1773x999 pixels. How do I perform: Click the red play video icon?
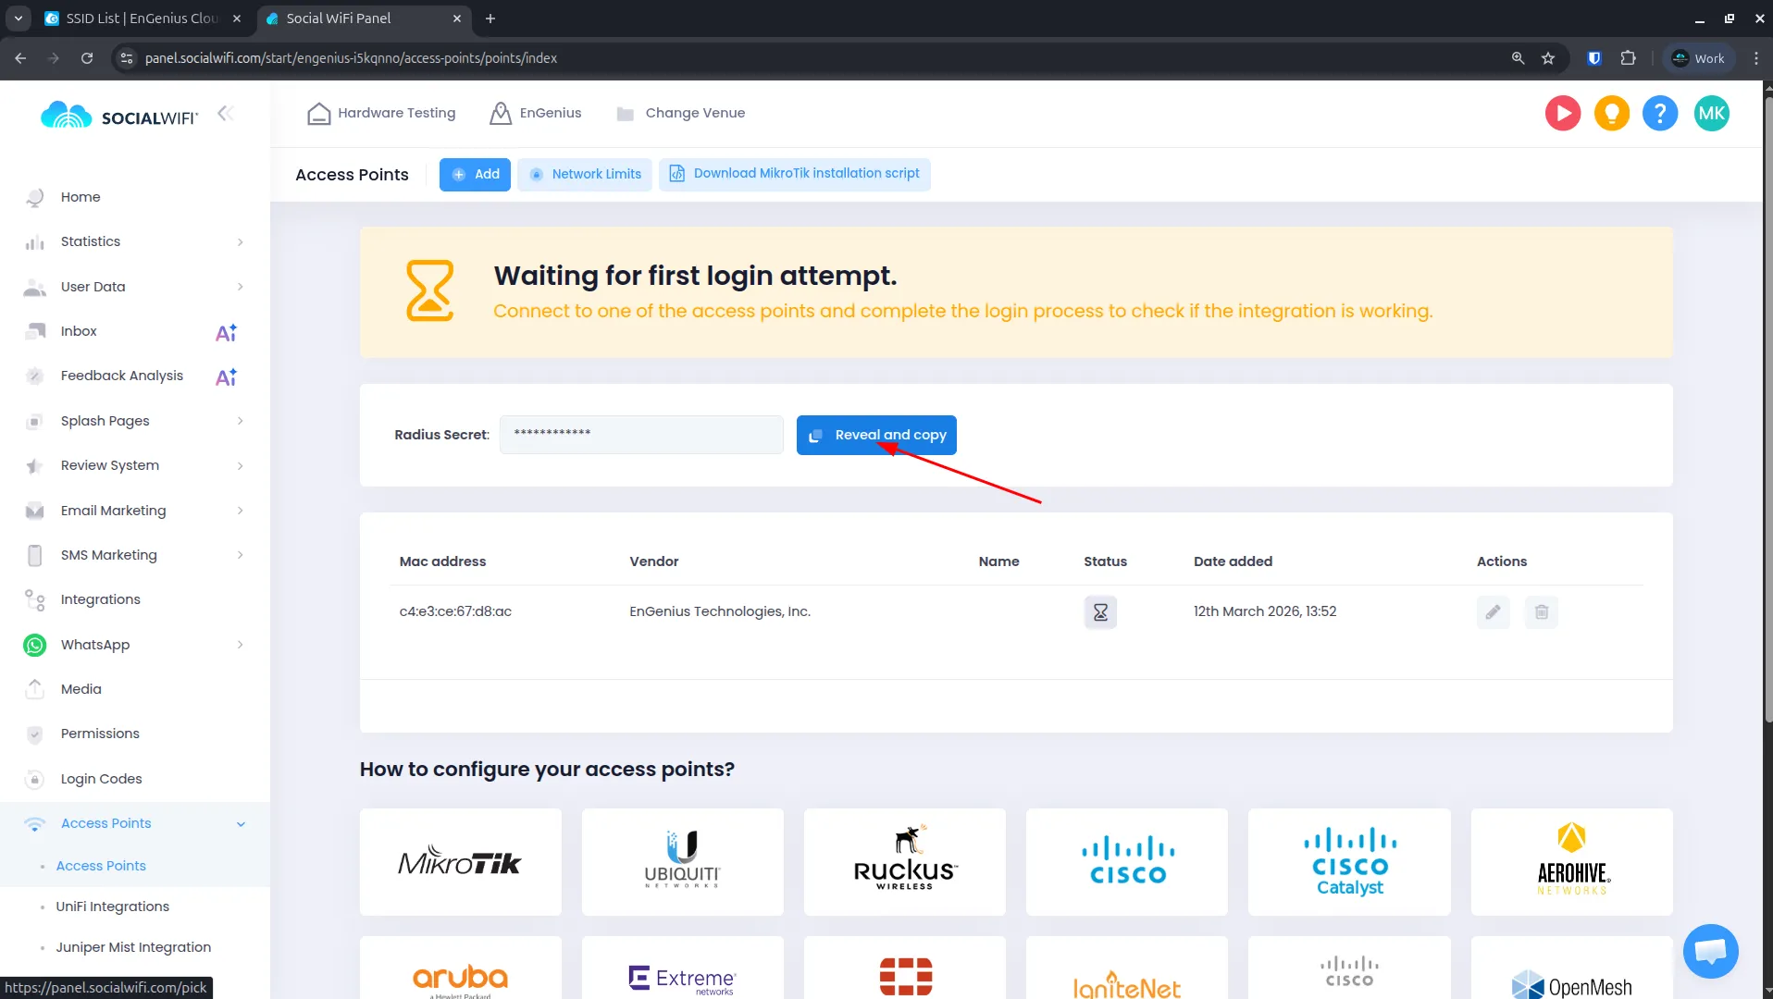point(1562,113)
